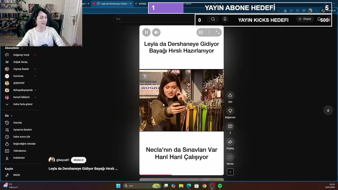The image size is (338, 190).
Task: Click the YouTube search magnifier button
Action: 213,19
